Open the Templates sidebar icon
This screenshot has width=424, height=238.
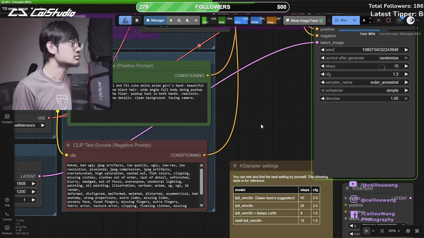coord(7,119)
